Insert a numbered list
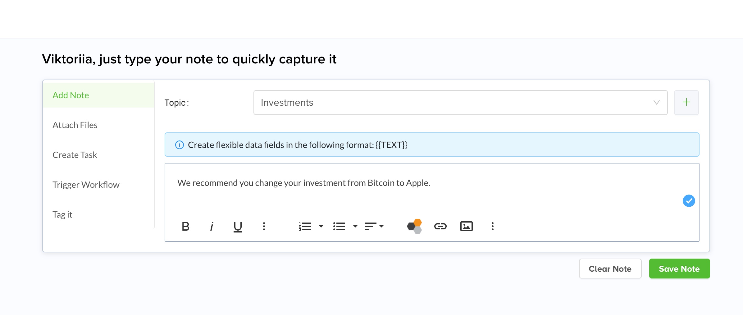743x322 pixels. pos(305,226)
